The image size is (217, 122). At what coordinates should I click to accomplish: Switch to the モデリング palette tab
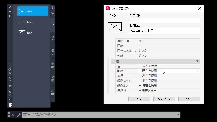click(x=53, y=11)
